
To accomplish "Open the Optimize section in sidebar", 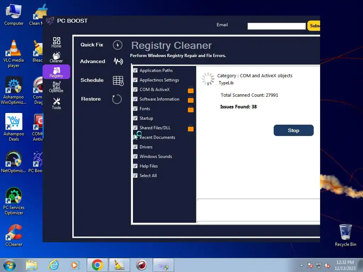I will click(x=56, y=87).
